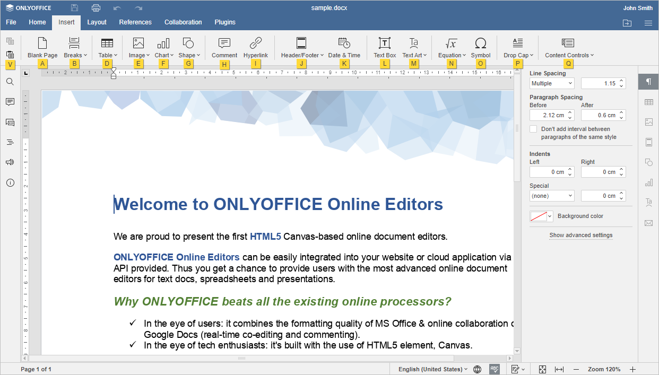The width and height of the screenshot is (659, 375).
Task: Open Mail Merge settings envelope icon
Action: pos(648,223)
